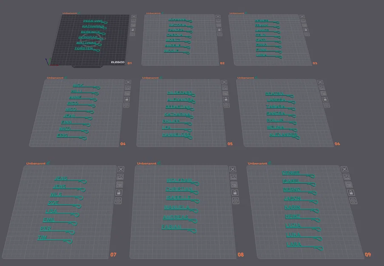Auto-orient objects on plate 08
This screenshot has width=384, height=266.
click(233, 177)
